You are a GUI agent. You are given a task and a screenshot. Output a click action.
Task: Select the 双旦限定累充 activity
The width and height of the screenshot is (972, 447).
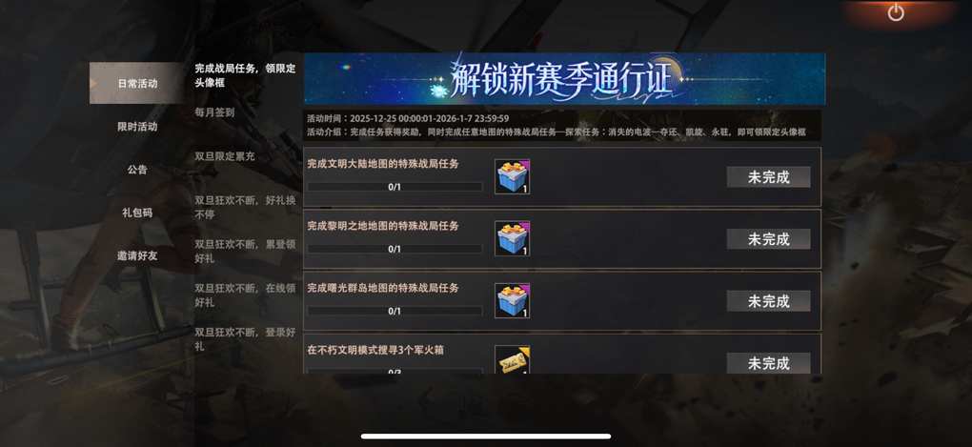[224, 156]
